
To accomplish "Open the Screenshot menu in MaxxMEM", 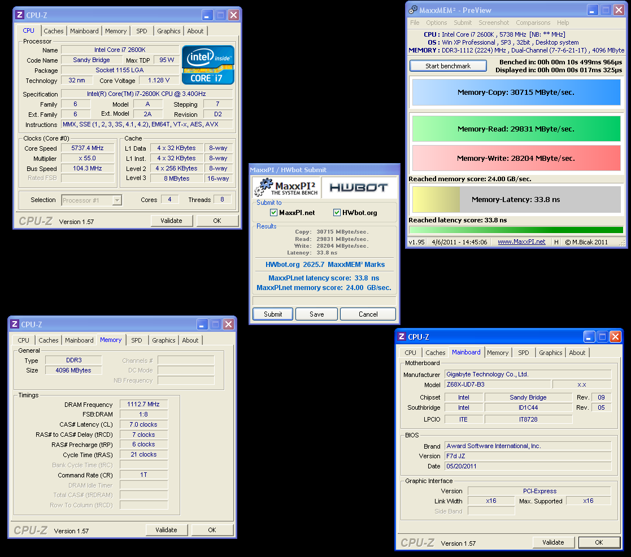I will 494,23.
